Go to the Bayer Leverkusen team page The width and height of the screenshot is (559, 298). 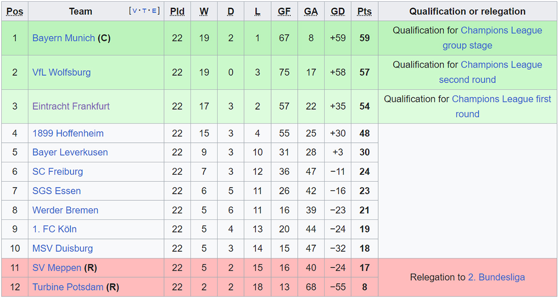70,152
